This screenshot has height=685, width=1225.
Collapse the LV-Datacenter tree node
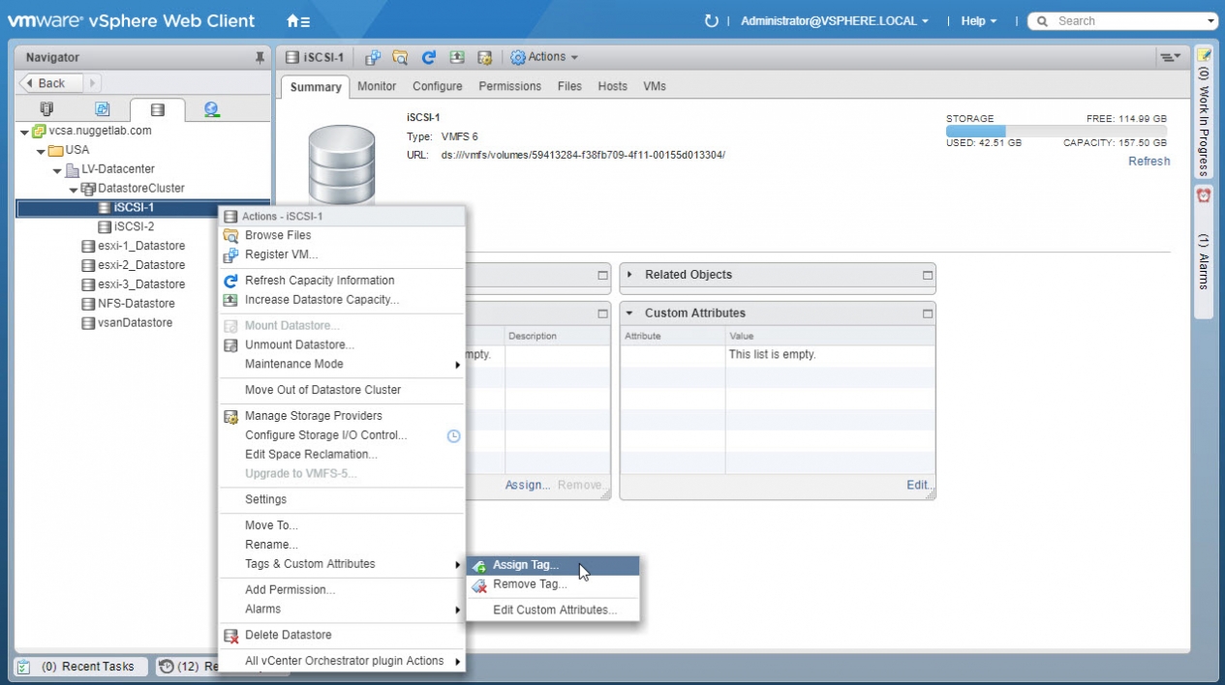(x=58, y=169)
